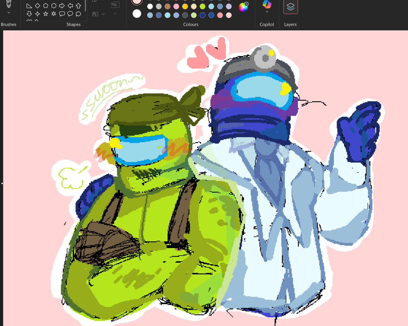Pick the steel blue swatch beside lavender
The image size is (408, 326).
220,6
